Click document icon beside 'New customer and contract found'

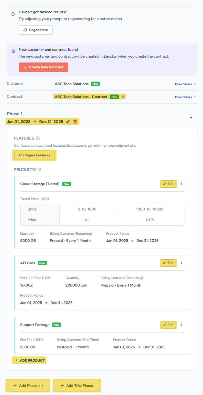(13, 51)
